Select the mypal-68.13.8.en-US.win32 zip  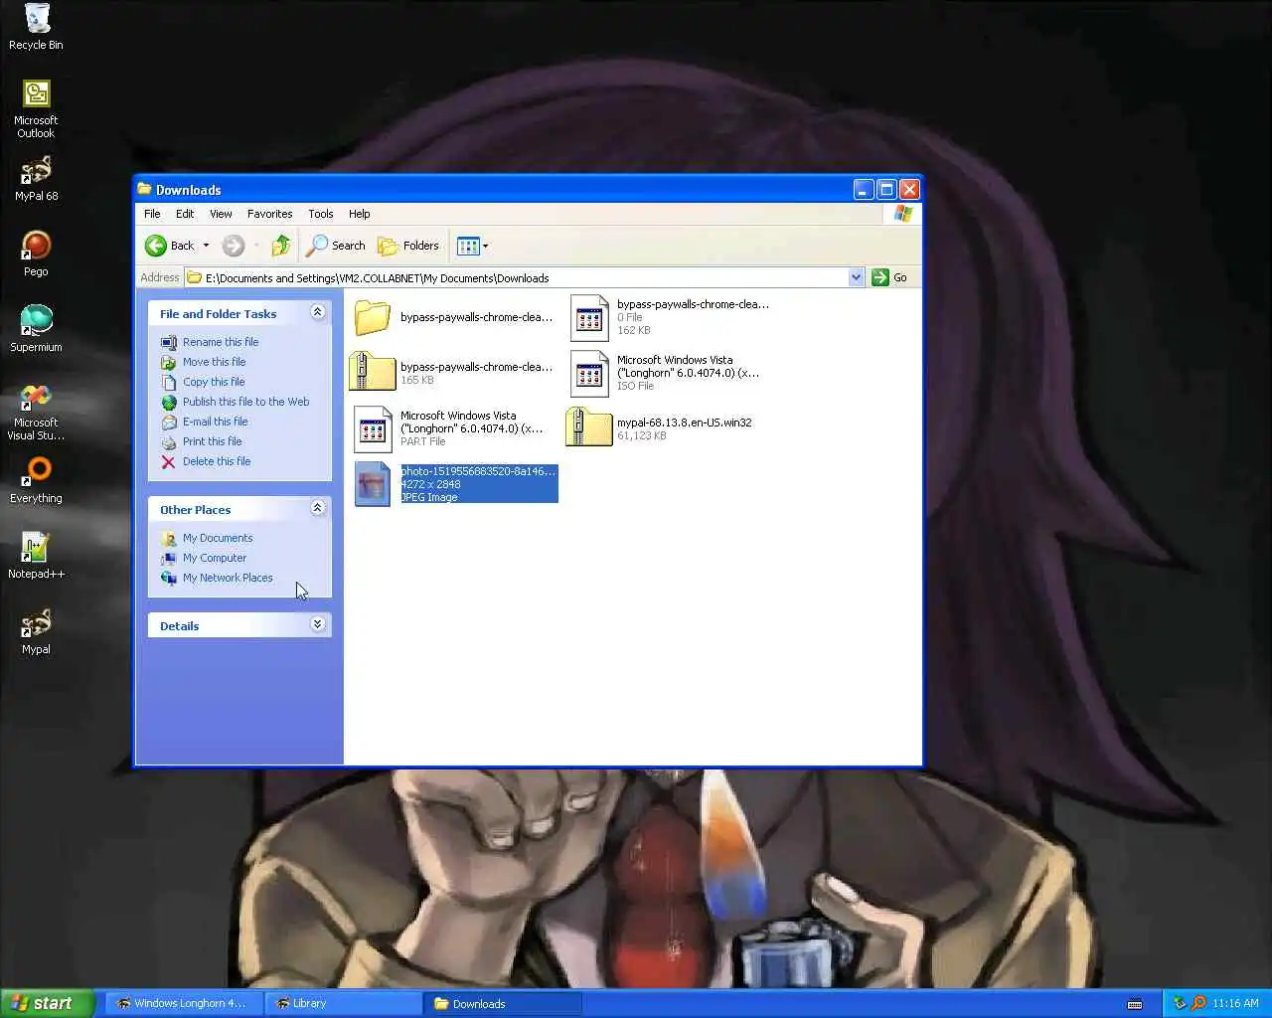coord(661,428)
